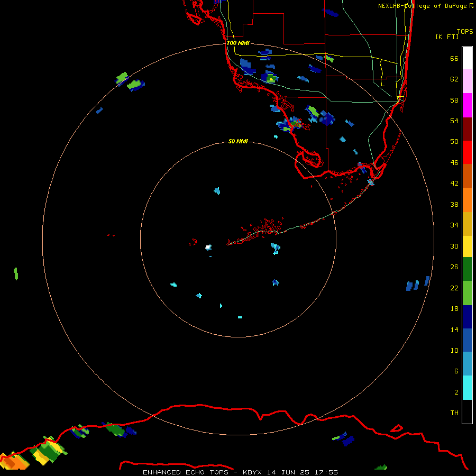
Task: Click the 'TOPS' legend heading
Action: [465, 31]
